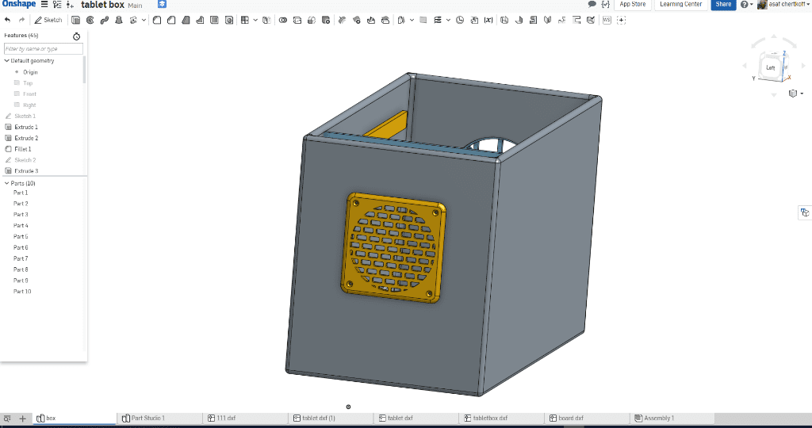812x428 pixels.
Task: Open the Thicken tool dropdown arrow
Action: (x=144, y=20)
